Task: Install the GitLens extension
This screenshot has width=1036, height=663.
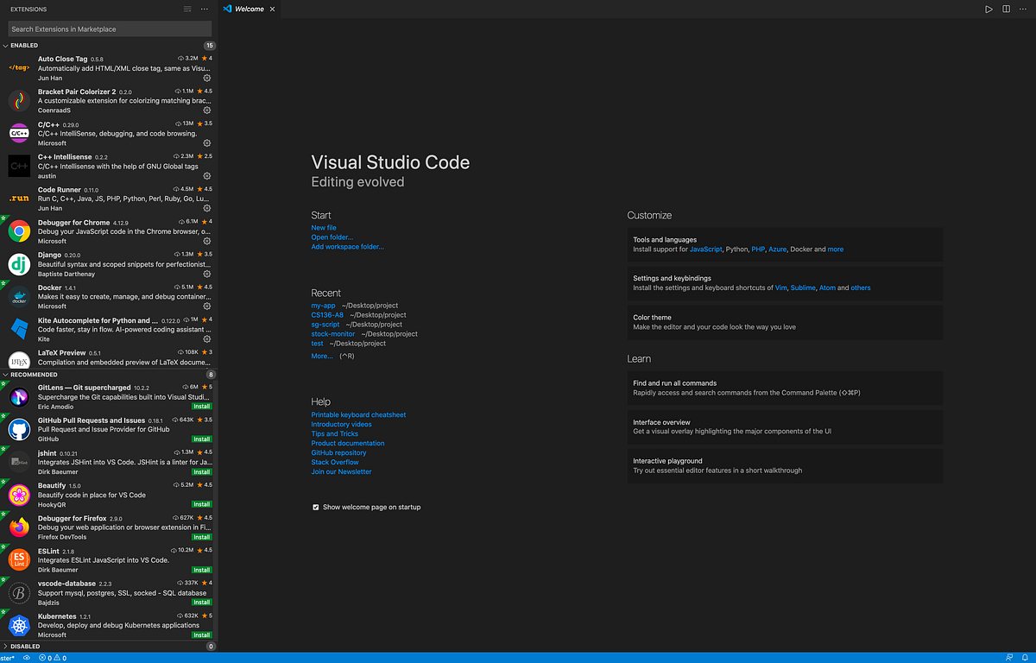Action: click(x=201, y=406)
